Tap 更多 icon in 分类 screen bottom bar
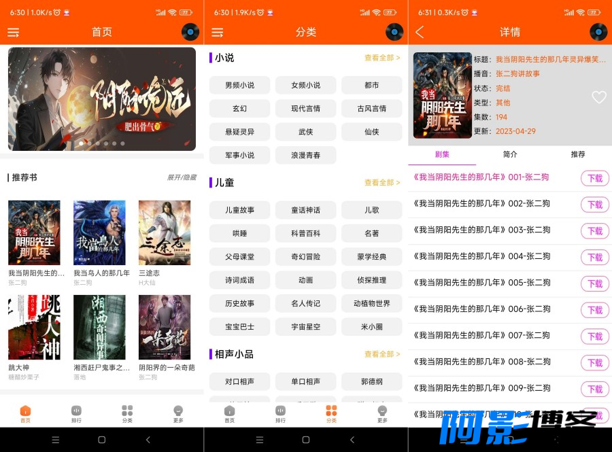Viewport: 612px width, 452px height. (382, 414)
